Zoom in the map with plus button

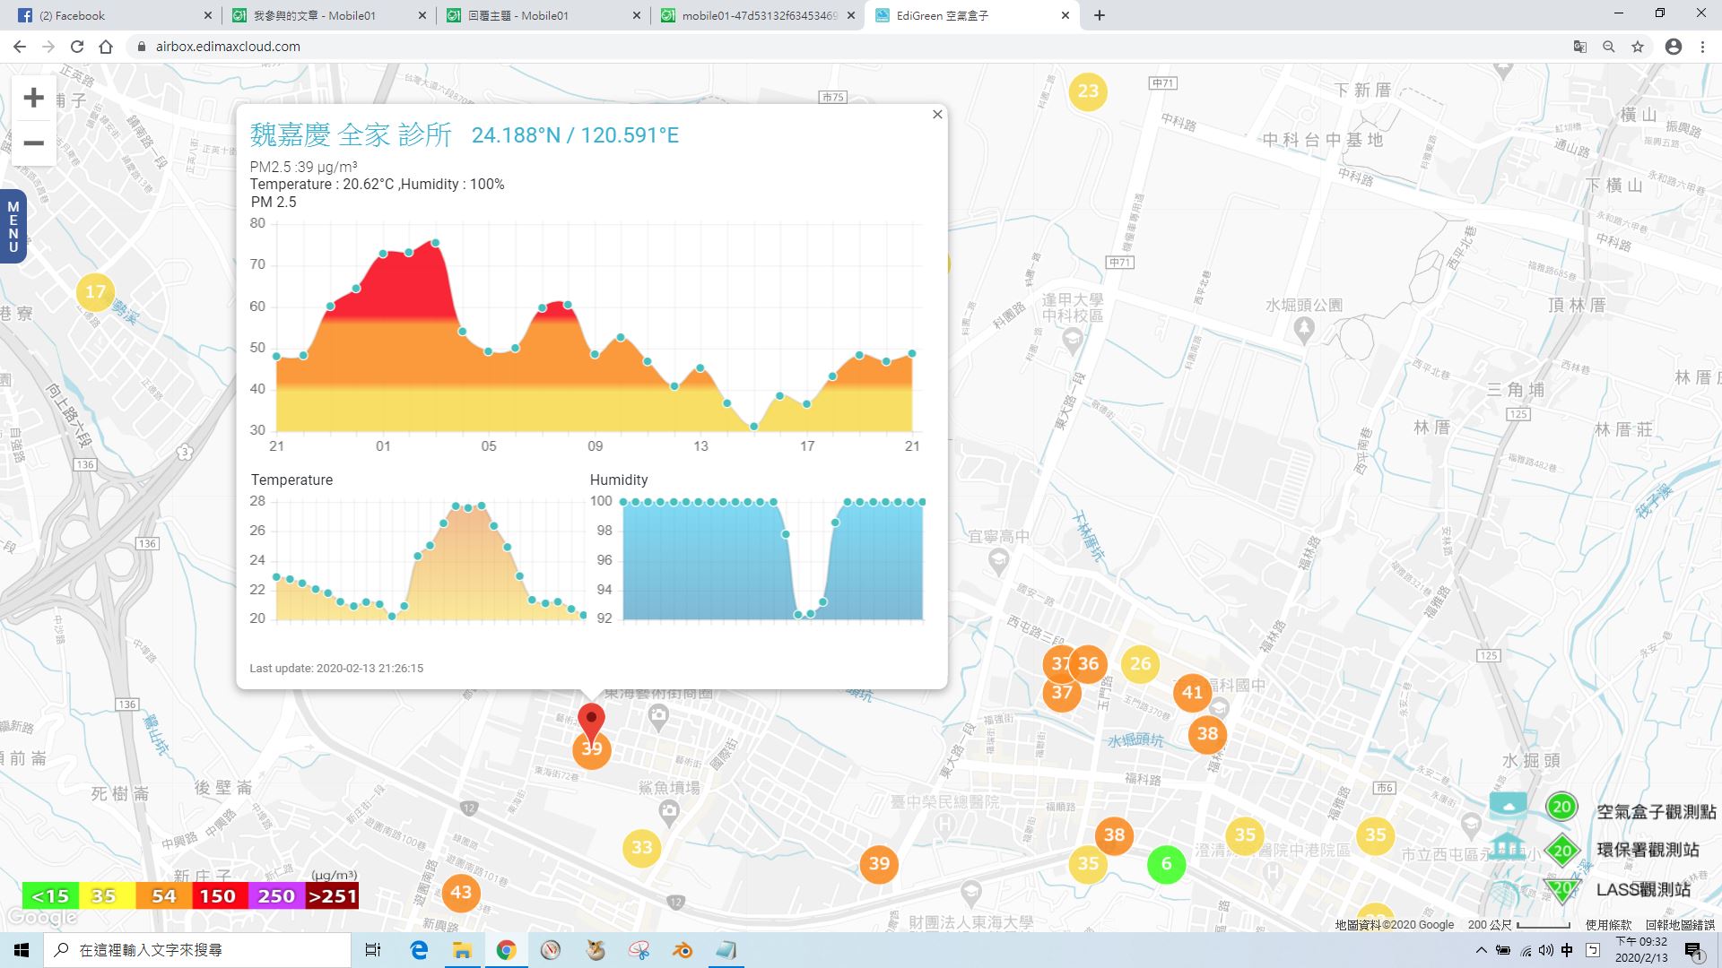click(x=33, y=98)
